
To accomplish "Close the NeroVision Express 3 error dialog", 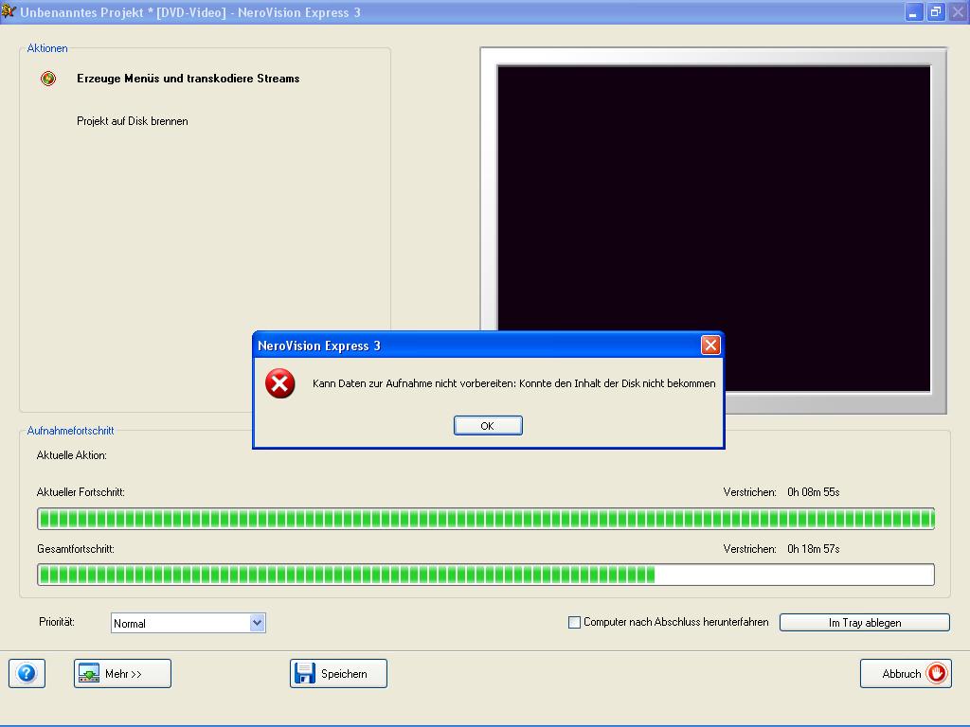I will click(710, 345).
